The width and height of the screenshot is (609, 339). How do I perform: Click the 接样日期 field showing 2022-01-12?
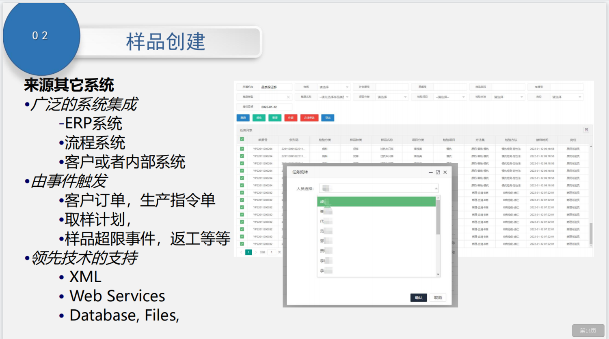tap(276, 107)
